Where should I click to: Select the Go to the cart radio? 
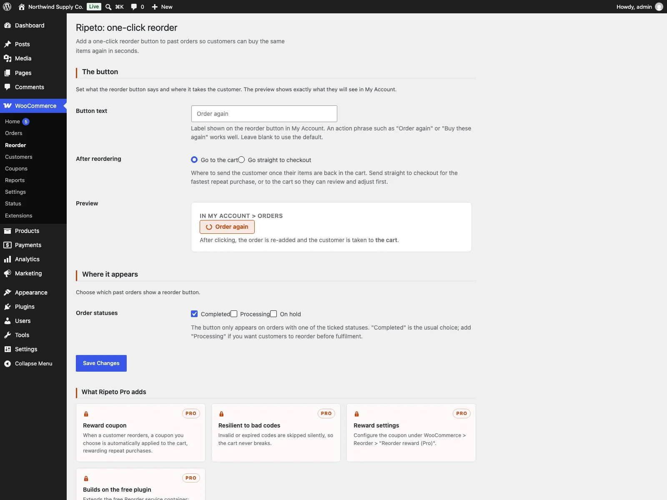[x=194, y=160]
